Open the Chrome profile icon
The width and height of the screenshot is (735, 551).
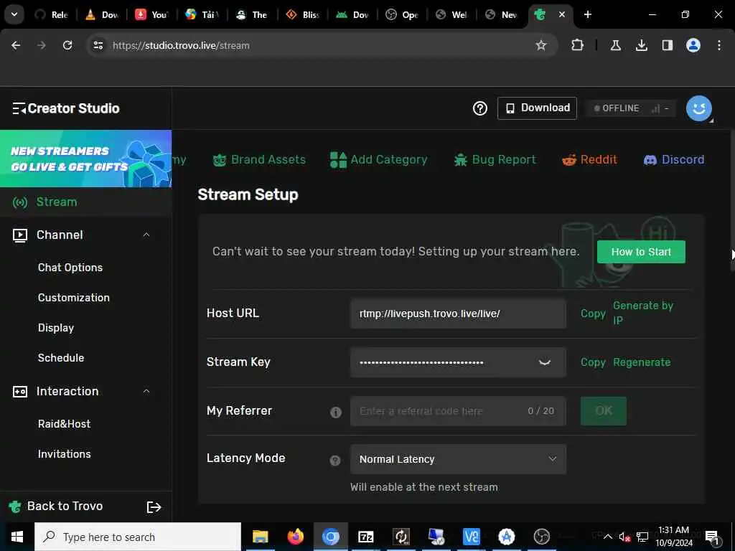(693, 45)
